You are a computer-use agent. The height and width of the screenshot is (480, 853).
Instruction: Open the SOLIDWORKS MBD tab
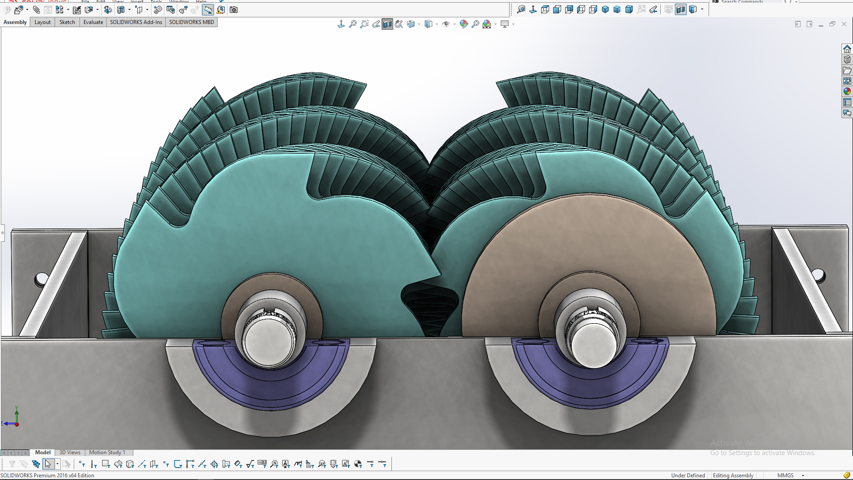pyautogui.click(x=191, y=22)
